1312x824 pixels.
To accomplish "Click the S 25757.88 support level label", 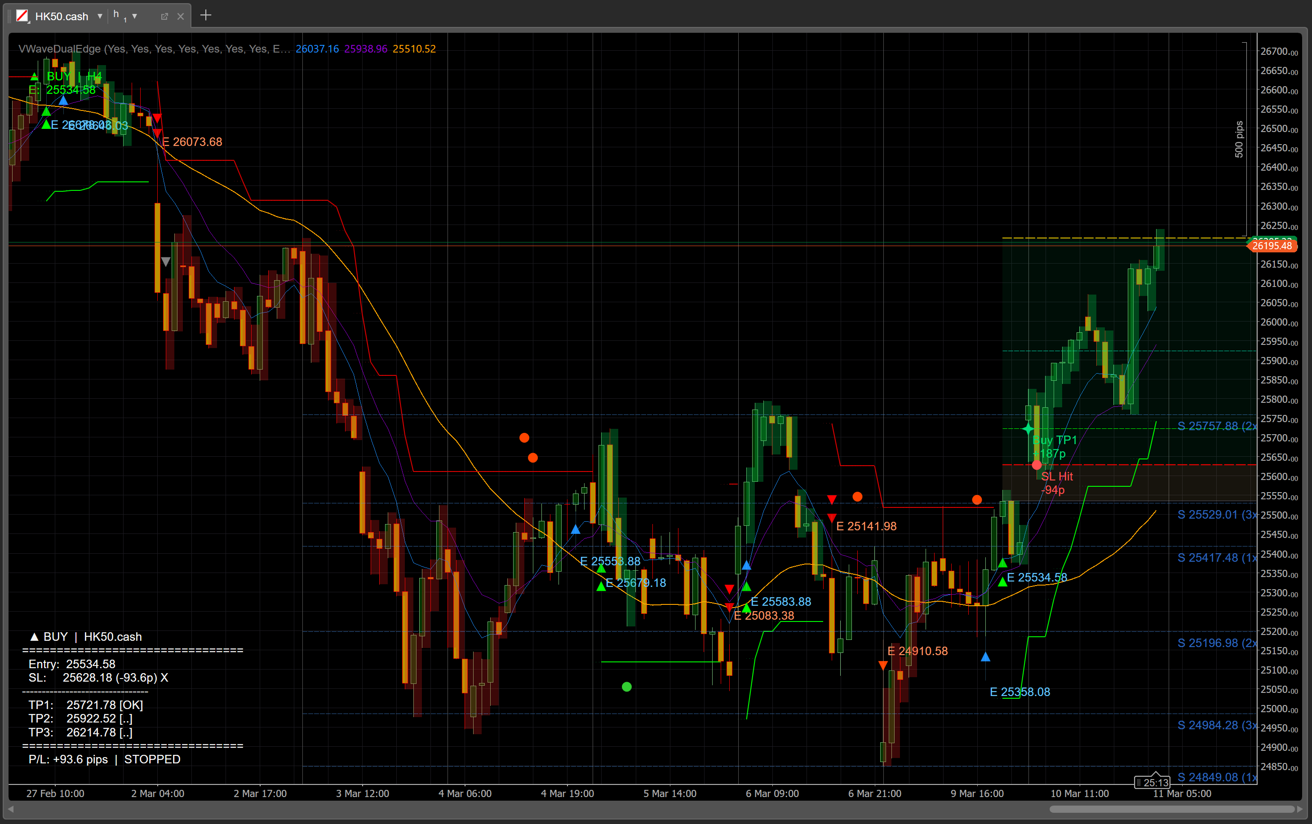I will point(1216,426).
